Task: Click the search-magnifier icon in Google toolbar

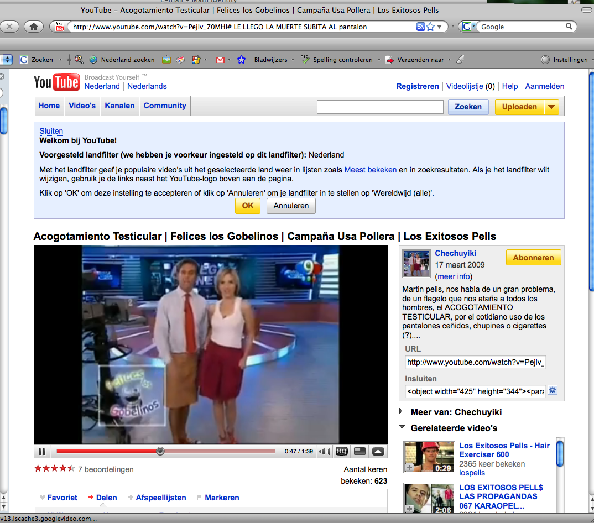Action: (79, 60)
